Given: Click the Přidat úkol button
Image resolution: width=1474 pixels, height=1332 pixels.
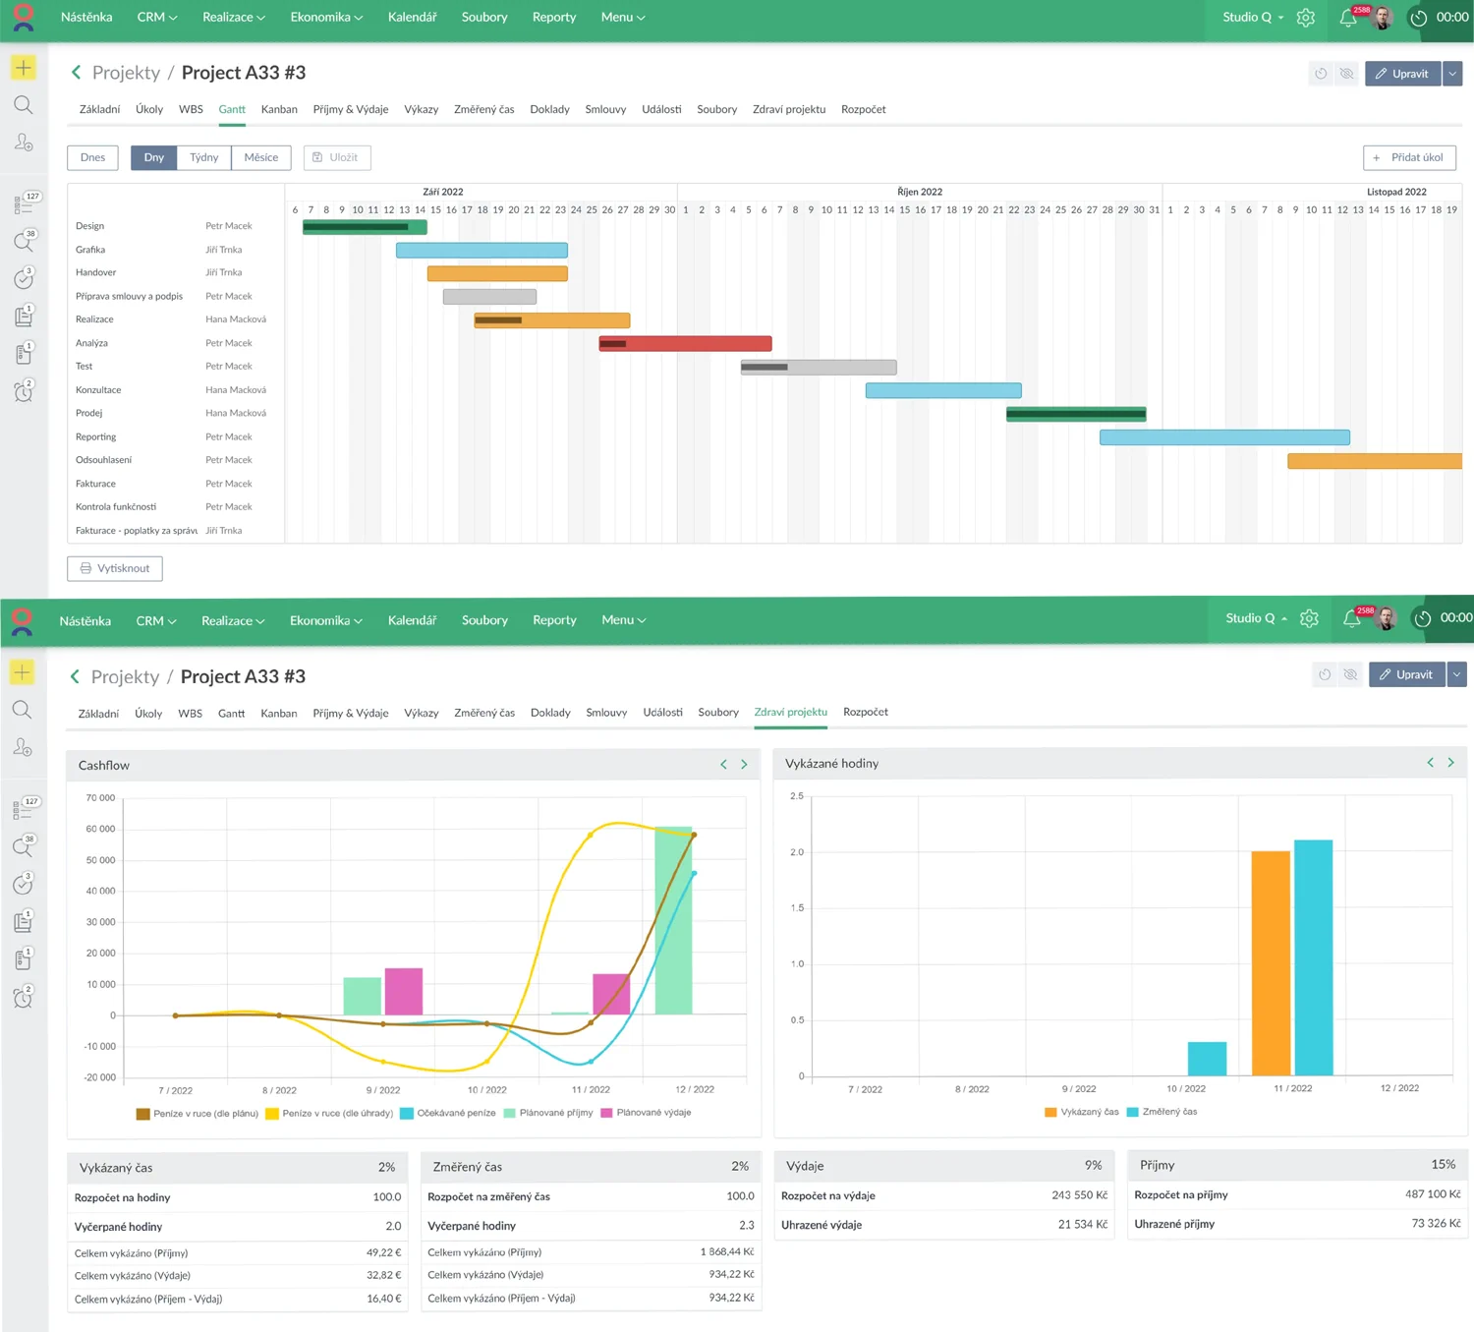Looking at the screenshot, I should [x=1409, y=157].
